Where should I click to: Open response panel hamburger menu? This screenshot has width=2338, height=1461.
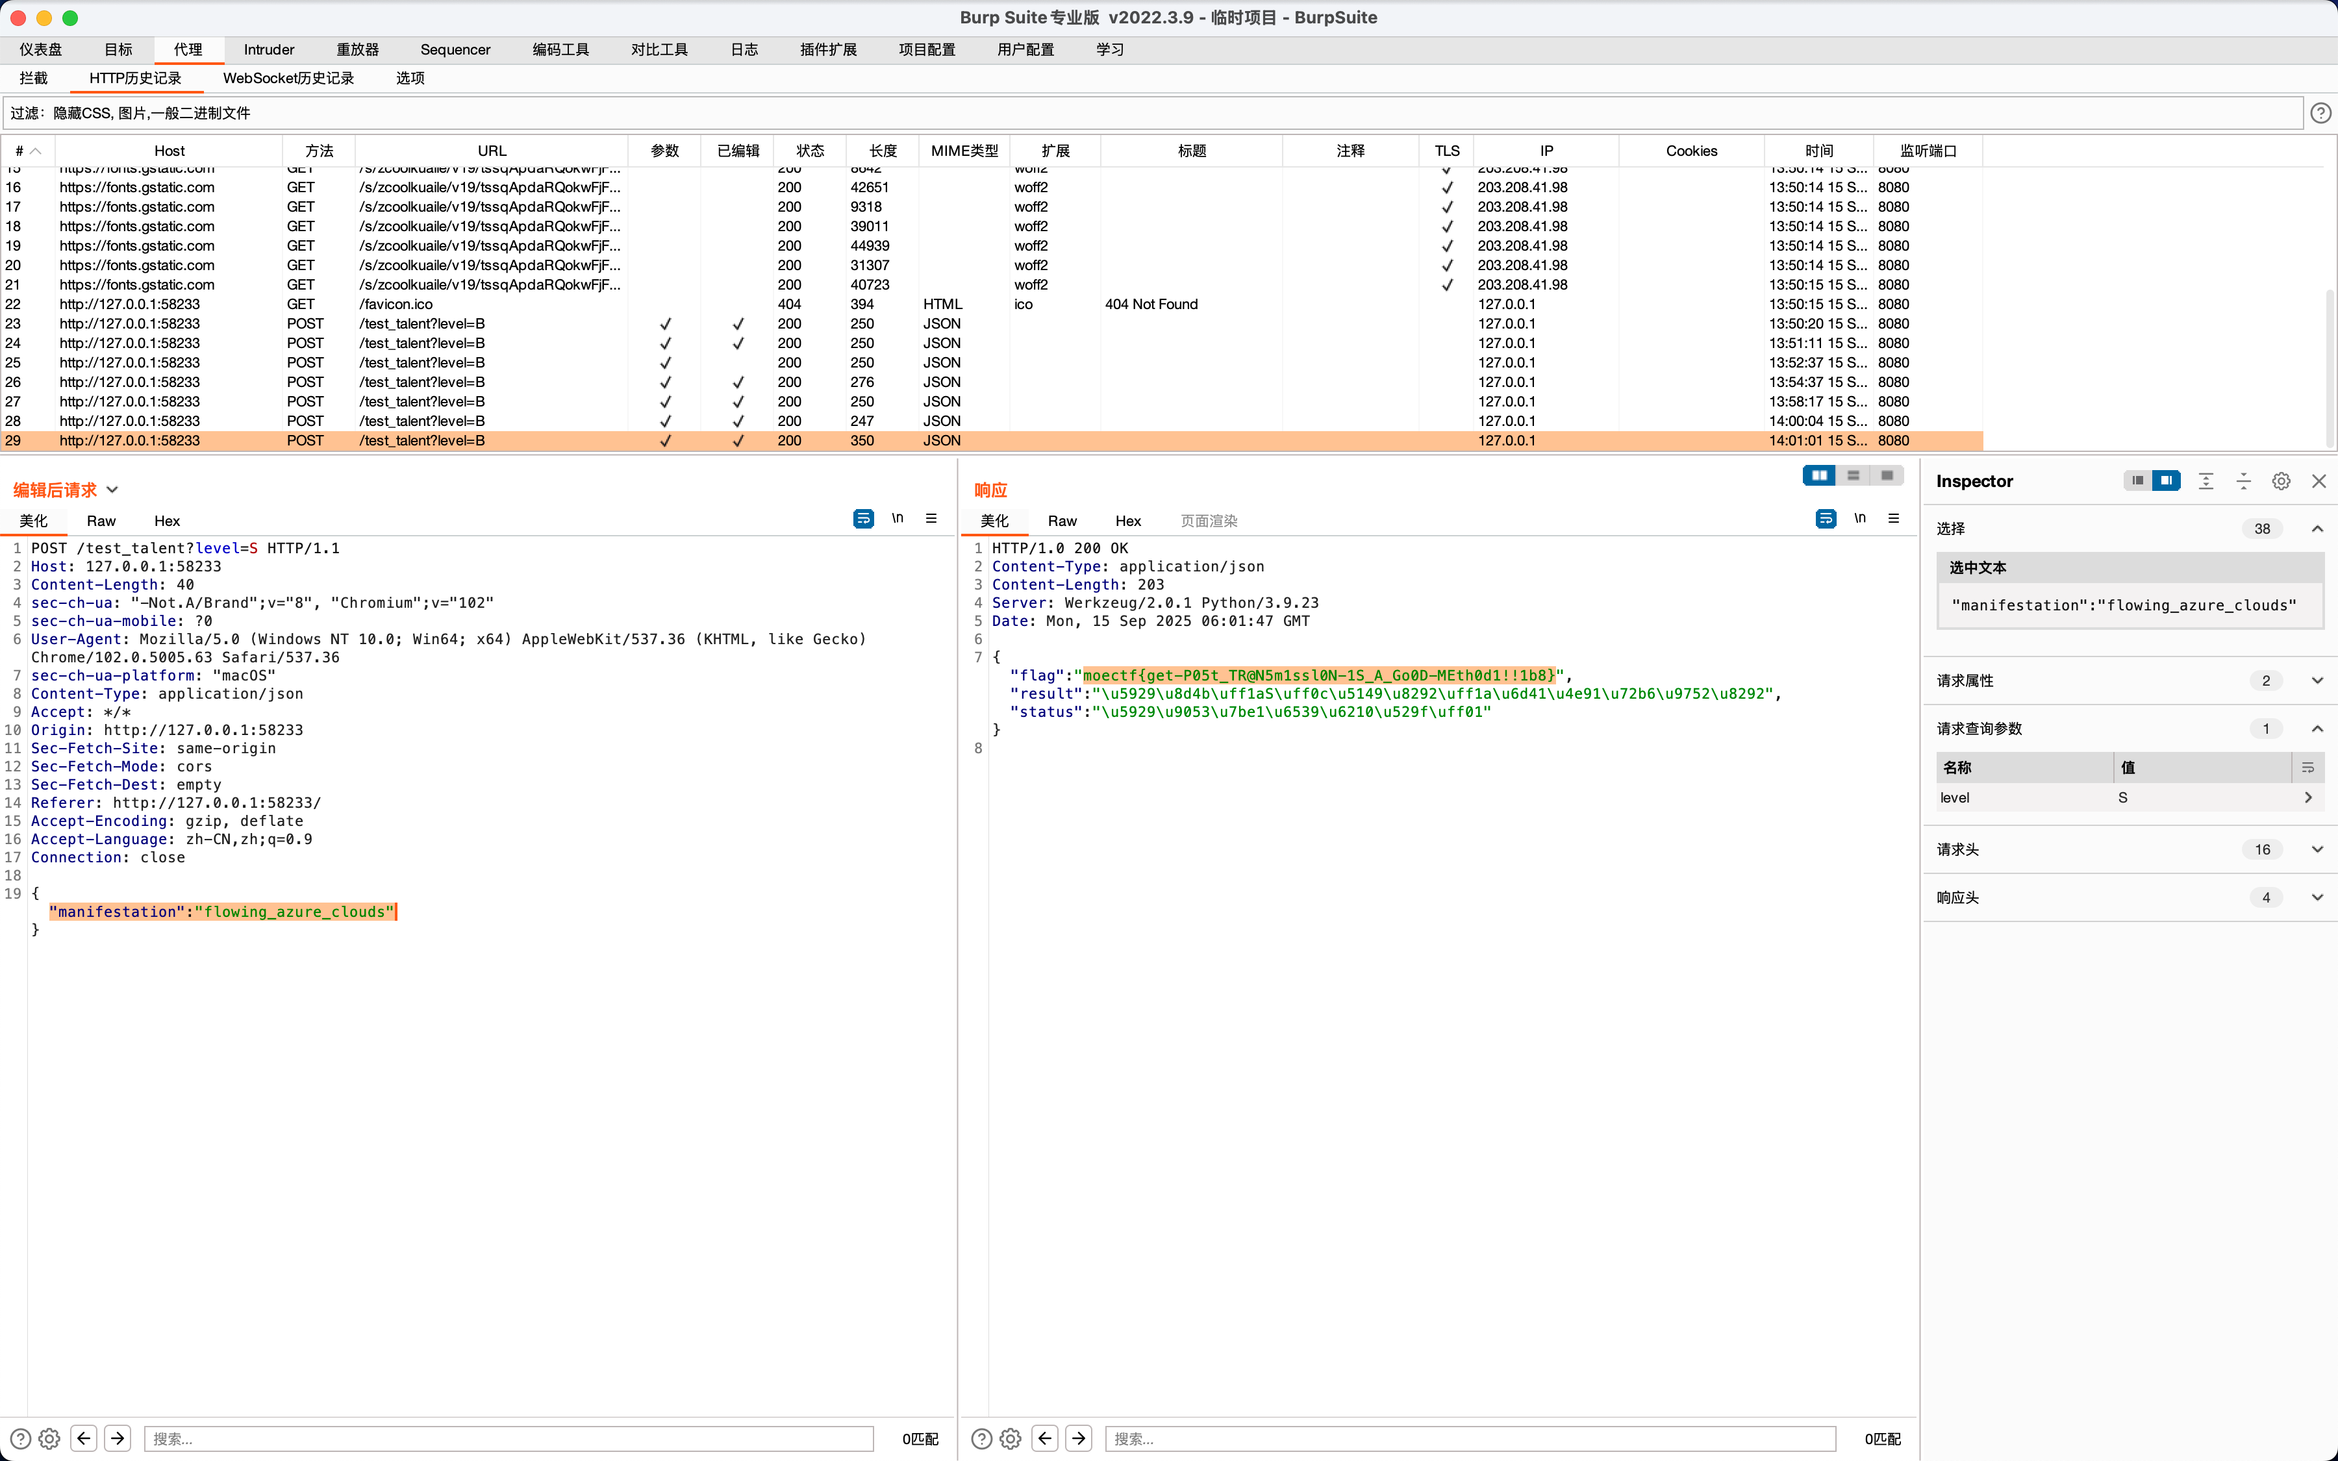1894,519
